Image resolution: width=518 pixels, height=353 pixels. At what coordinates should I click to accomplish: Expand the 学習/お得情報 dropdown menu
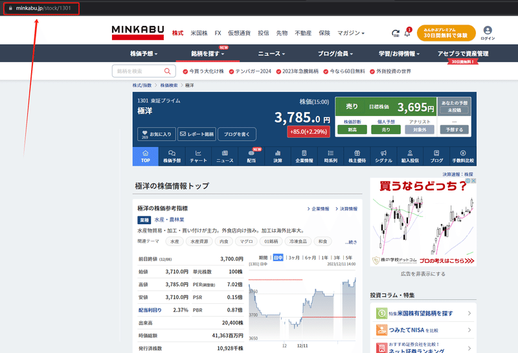(399, 54)
